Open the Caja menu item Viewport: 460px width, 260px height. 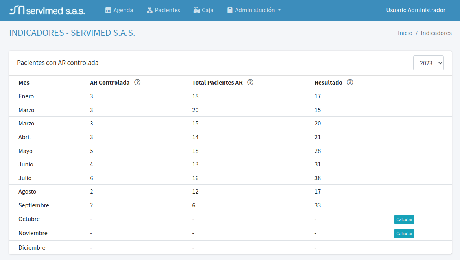[207, 10]
